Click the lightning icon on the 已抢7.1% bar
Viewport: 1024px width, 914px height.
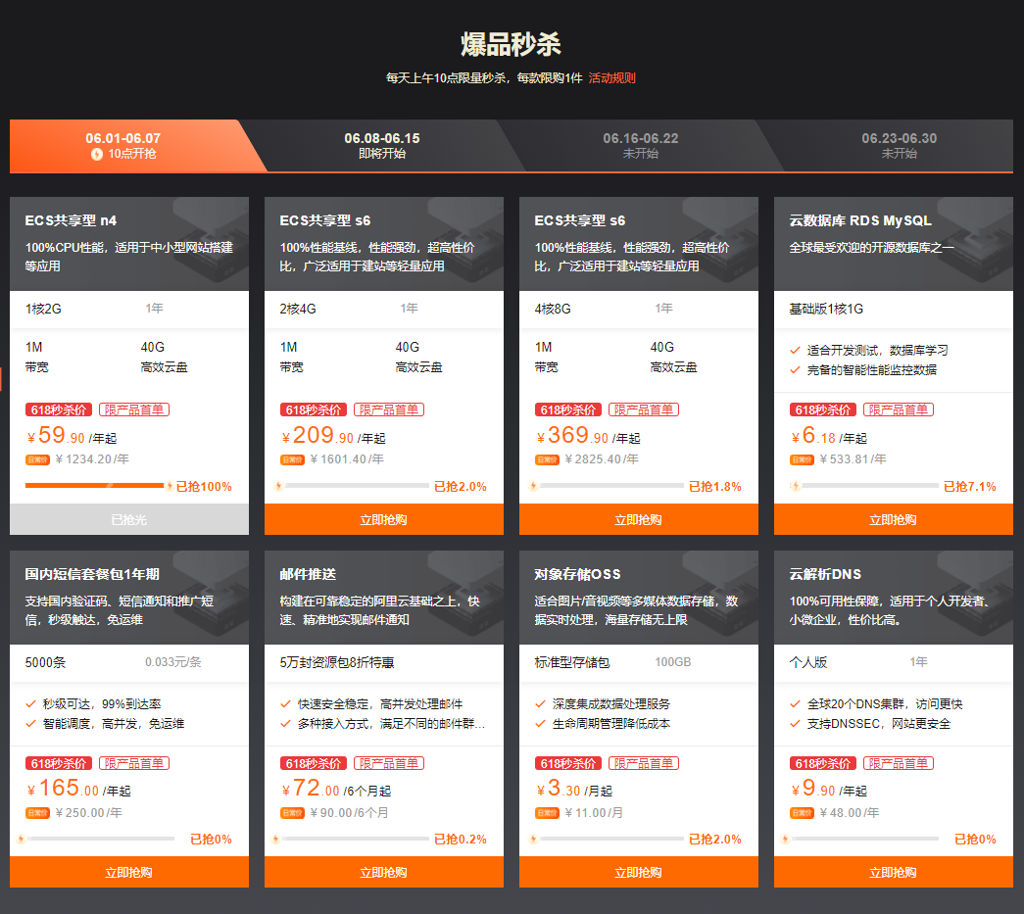coord(796,486)
